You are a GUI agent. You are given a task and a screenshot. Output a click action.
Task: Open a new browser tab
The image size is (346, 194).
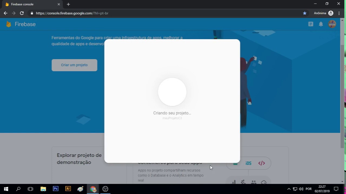[x=68, y=4]
